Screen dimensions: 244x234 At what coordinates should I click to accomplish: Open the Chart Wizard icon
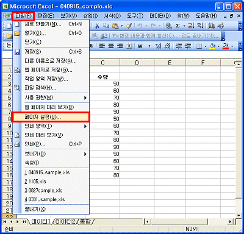tap(212, 26)
